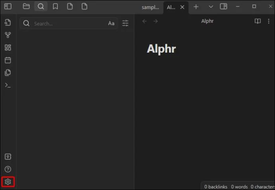Image resolution: width=275 pixels, height=190 pixels.
Task: Toggle the right sidebar panel icon
Action: coord(224,6)
